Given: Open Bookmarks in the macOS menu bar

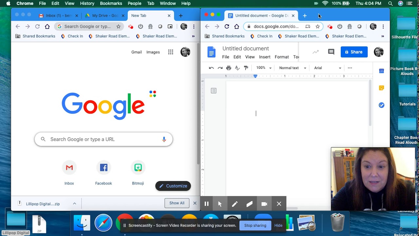Looking at the screenshot, I should [x=111, y=3].
